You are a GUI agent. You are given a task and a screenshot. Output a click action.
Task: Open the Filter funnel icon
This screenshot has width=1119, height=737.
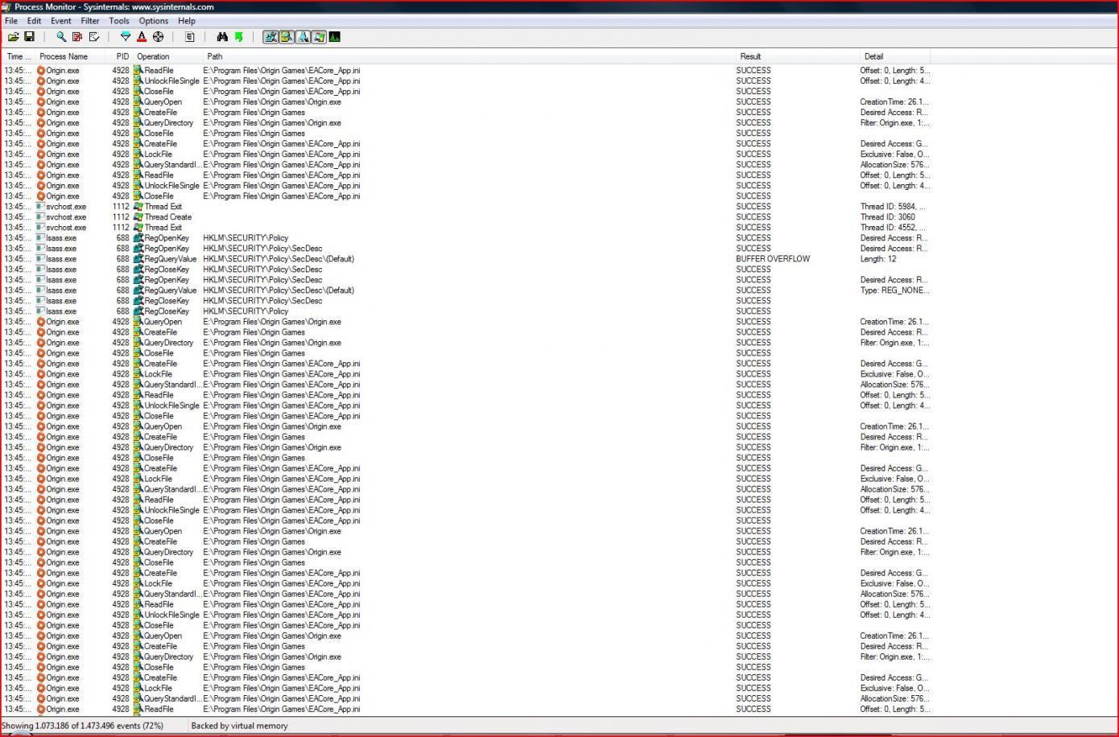tap(126, 37)
